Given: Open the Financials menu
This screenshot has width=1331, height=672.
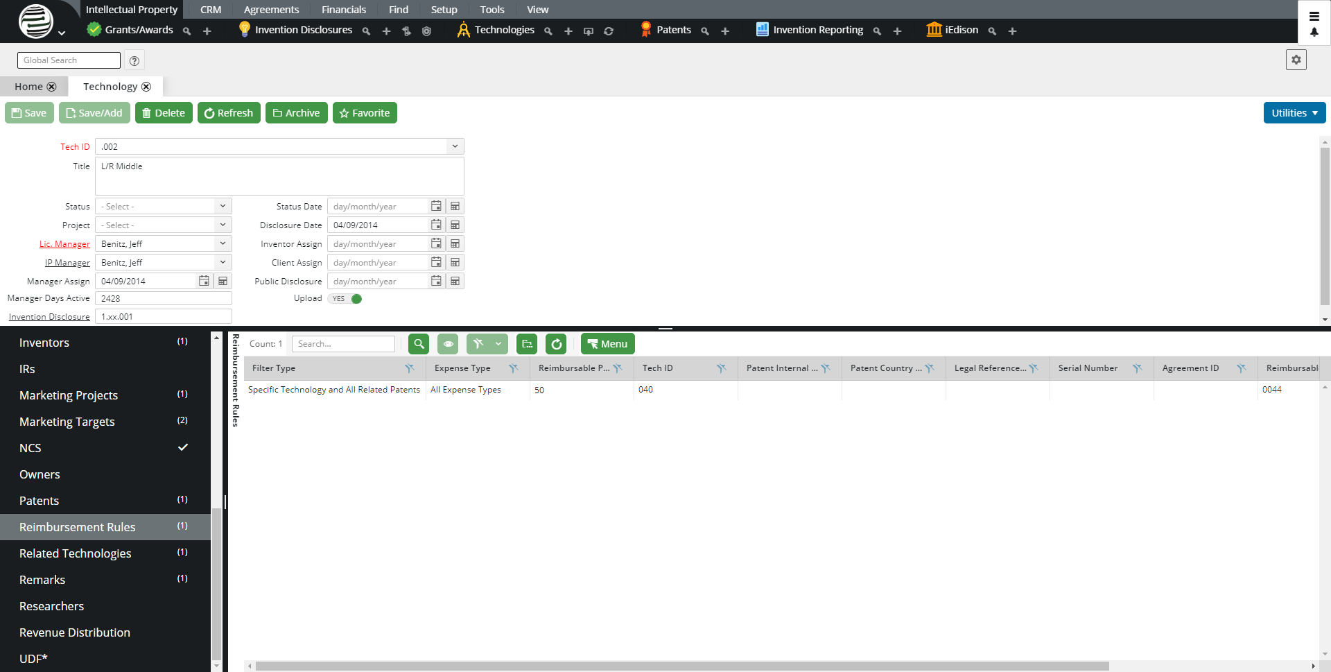Looking at the screenshot, I should tap(343, 9).
